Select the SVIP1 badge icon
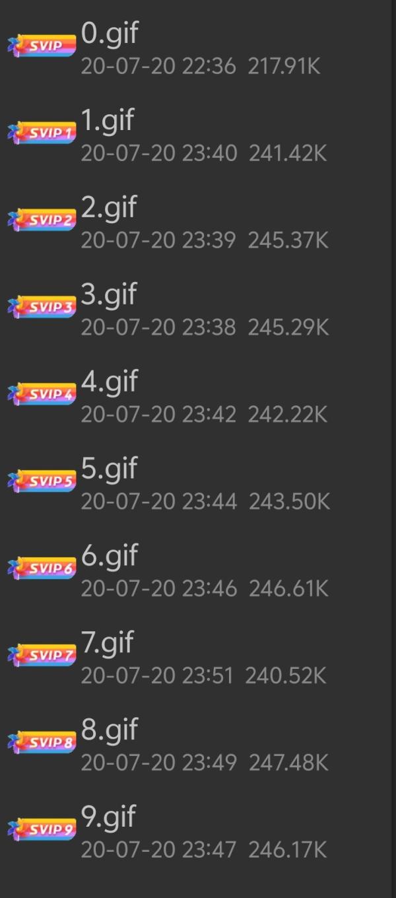The image size is (396, 898). pos(42,133)
